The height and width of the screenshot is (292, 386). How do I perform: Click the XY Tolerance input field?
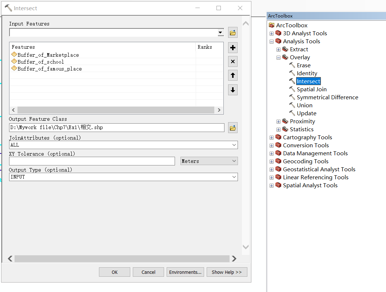pyautogui.click(x=92, y=161)
